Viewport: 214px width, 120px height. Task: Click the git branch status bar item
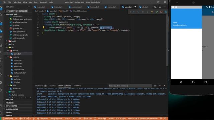[8, 119]
